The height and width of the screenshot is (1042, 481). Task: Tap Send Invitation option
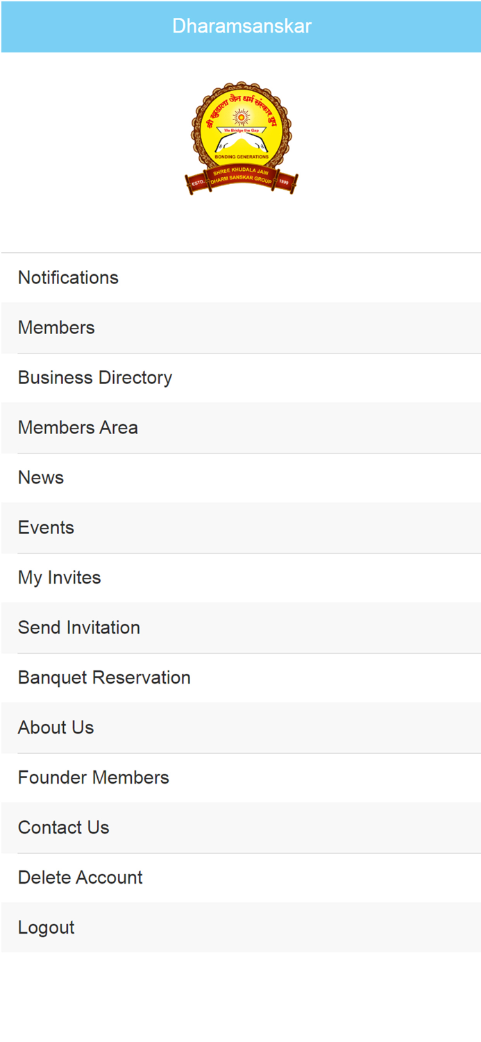pyautogui.click(x=79, y=628)
